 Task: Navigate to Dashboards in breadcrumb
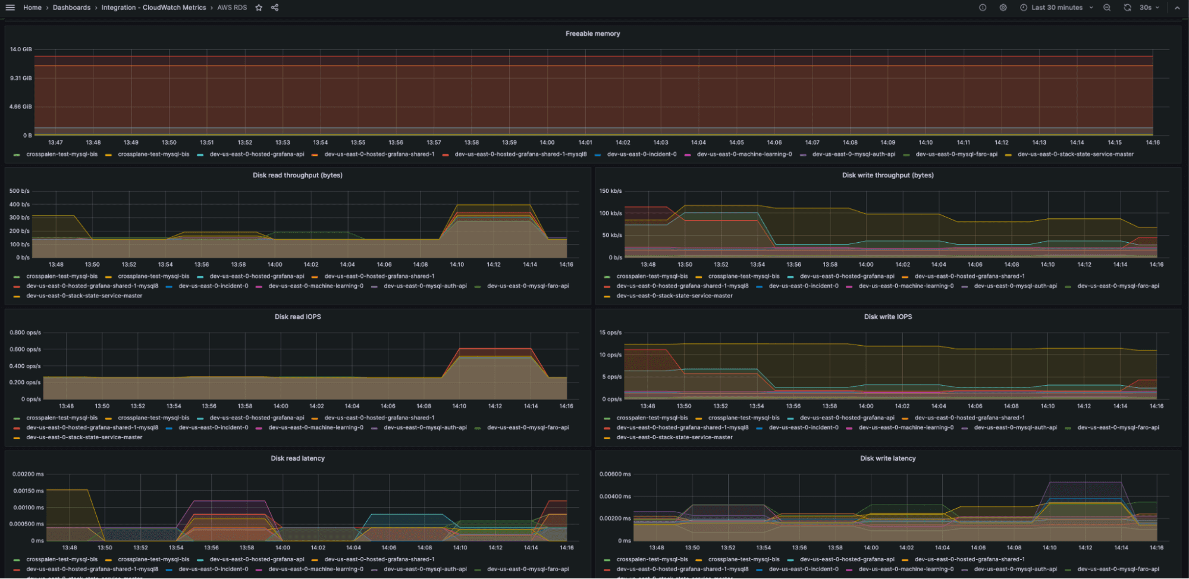pyautogui.click(x=71, y=7)
